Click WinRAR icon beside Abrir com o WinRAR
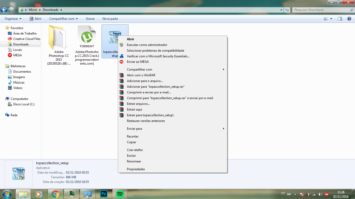Viewport: 355px width, 199px height. coord(121,75)
